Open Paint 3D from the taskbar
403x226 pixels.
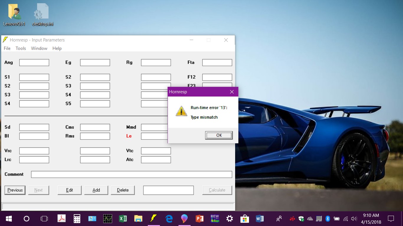pyautogui.click(x=184, y=219)
